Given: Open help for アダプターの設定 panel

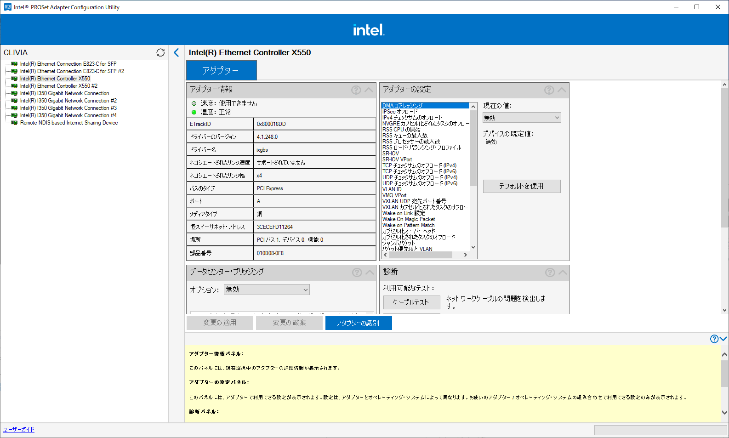Looking at the screenshot, I should pyautogui.click(x=549, y=90).
